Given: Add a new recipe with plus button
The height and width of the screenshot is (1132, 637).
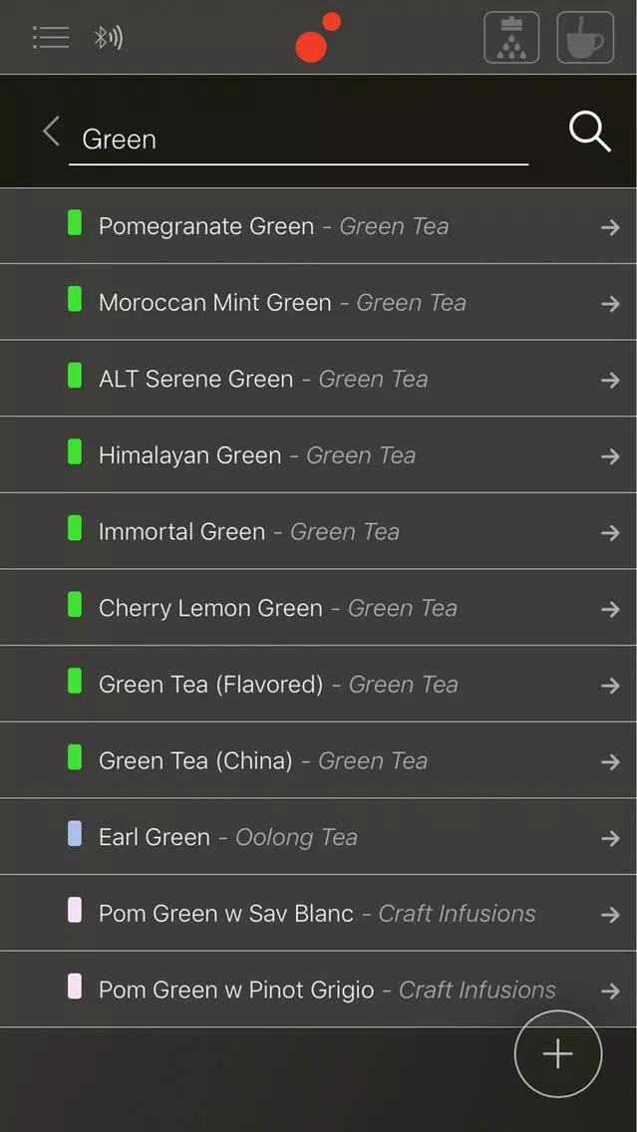Looking at the screenshot, I should point(558,1054).
